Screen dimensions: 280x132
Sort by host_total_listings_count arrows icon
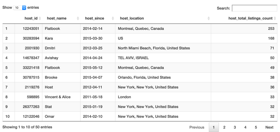click(x=275, y=18)
